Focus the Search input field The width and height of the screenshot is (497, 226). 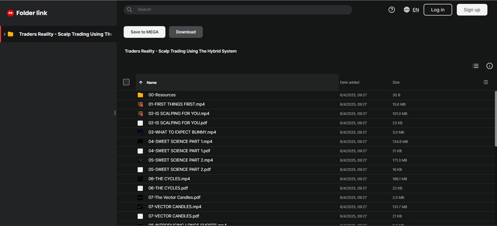tap(238, 10)
